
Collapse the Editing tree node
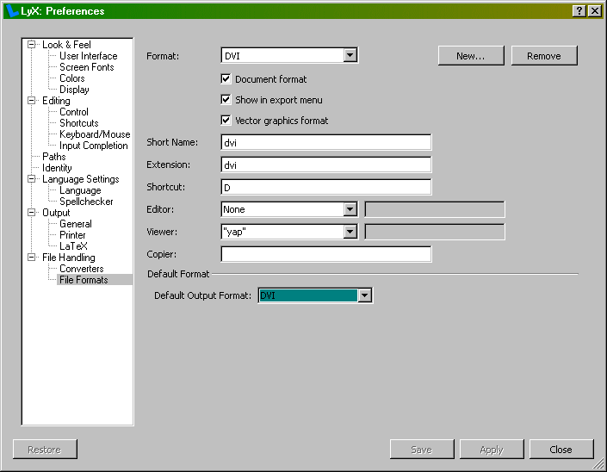click(31, 100)
